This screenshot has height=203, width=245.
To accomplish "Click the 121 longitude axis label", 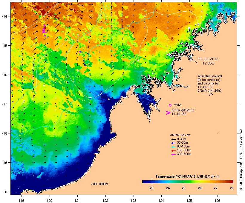I will [x=77, y=201].
